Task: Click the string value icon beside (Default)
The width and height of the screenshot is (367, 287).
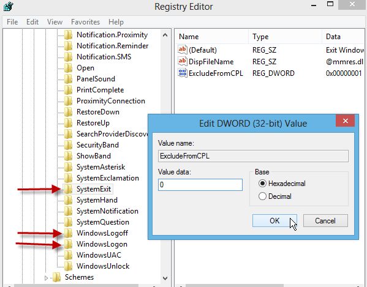Action: (183, 50)
